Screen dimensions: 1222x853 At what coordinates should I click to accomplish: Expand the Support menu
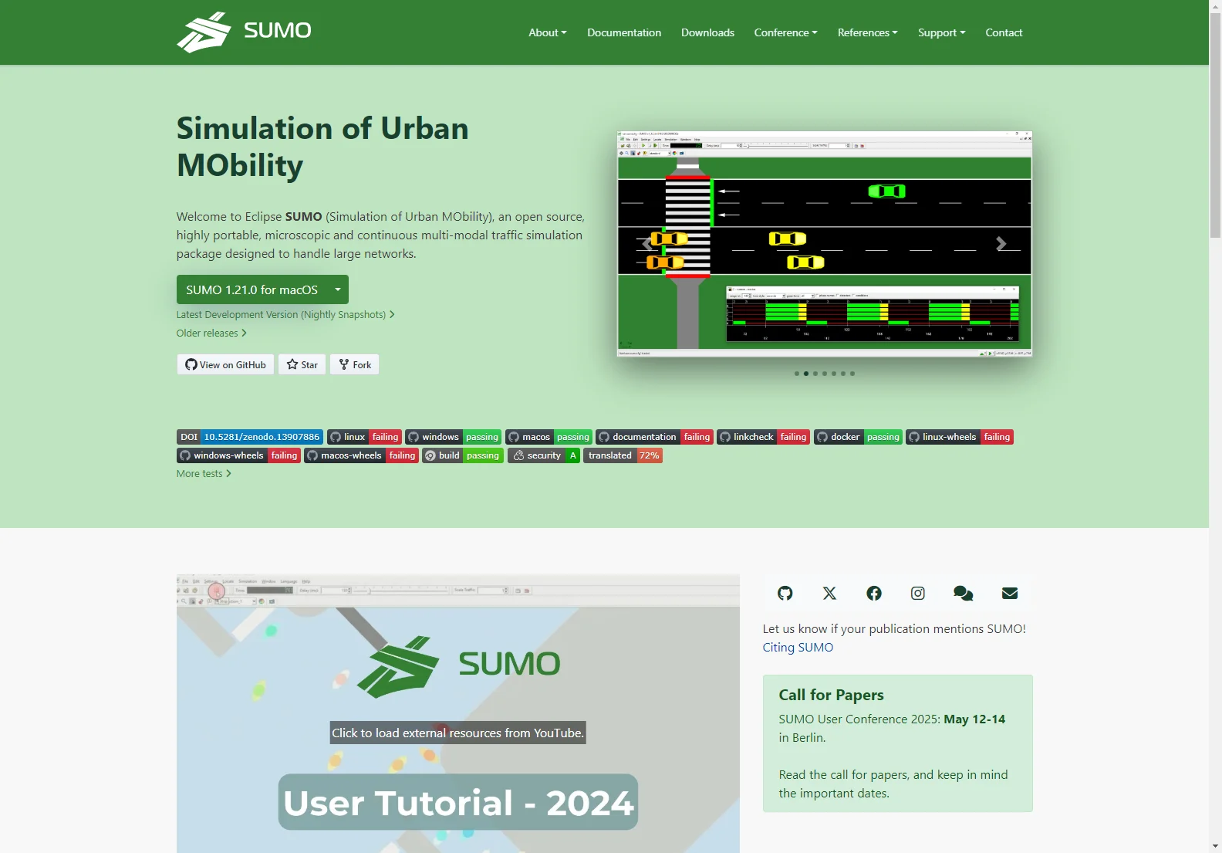point(941,32)
